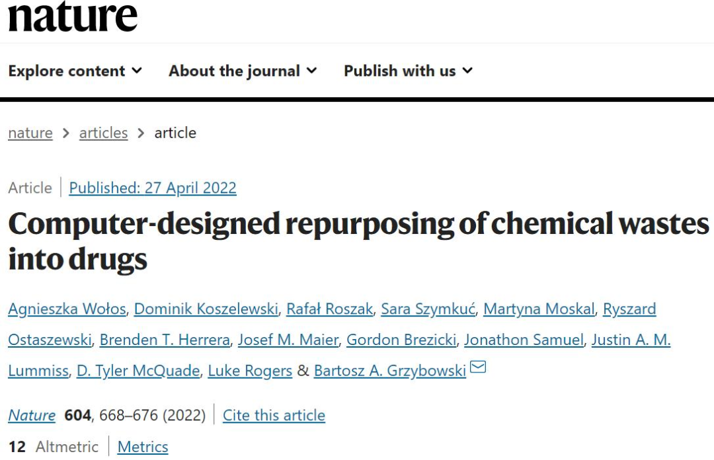Click author Sara Szymkuć

428,309
